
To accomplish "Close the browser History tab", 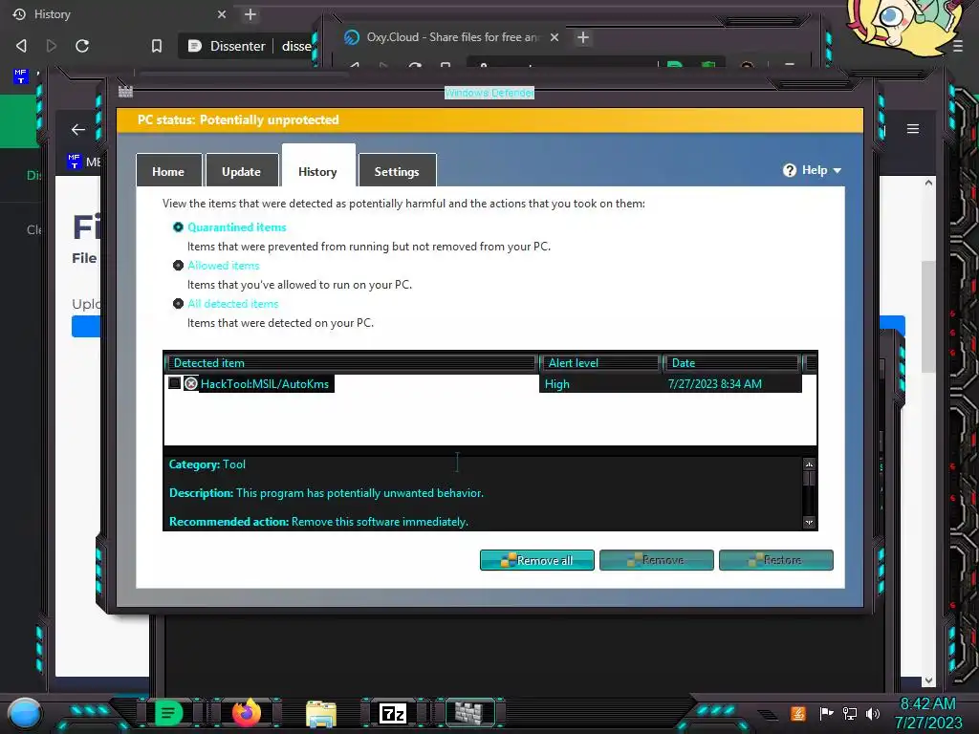I will click(x=221, y=14).
